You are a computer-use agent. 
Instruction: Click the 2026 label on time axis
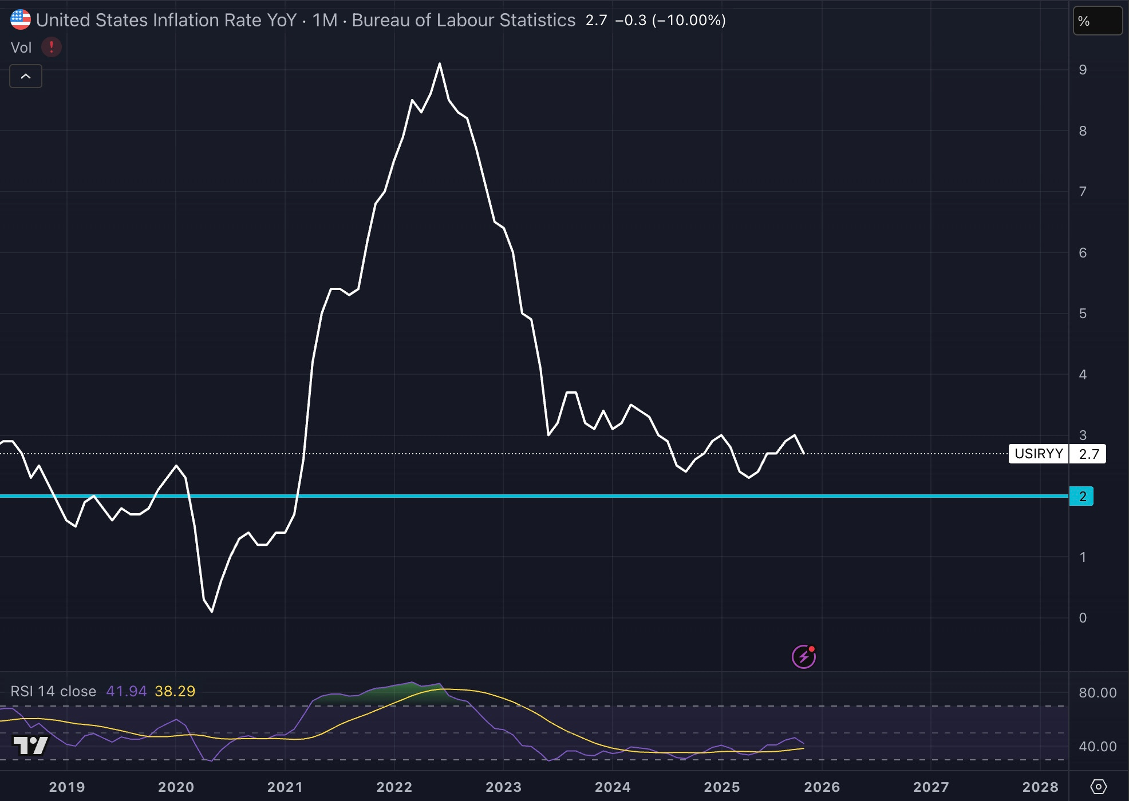[x=822, y=787]
